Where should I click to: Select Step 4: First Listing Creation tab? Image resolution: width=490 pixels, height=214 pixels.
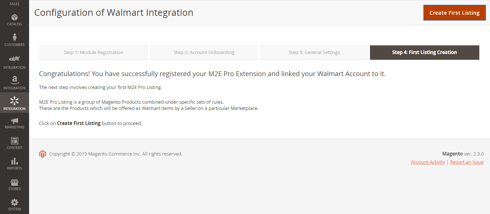click(x=424, y=53)
